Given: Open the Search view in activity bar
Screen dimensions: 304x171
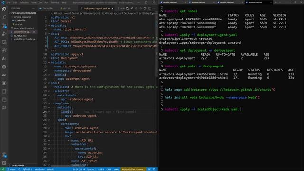Looking at the screenshot, I should [4, 17].
